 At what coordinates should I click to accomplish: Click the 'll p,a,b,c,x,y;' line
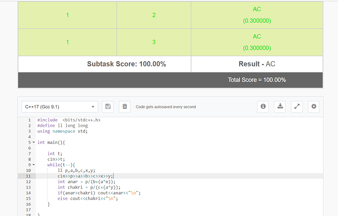click(x=76, y=170)
